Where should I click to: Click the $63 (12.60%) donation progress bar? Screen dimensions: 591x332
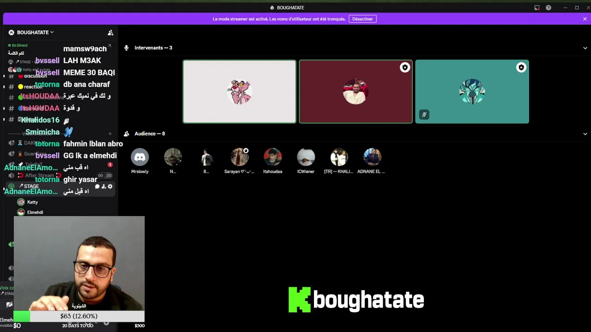tap(79, 316)
